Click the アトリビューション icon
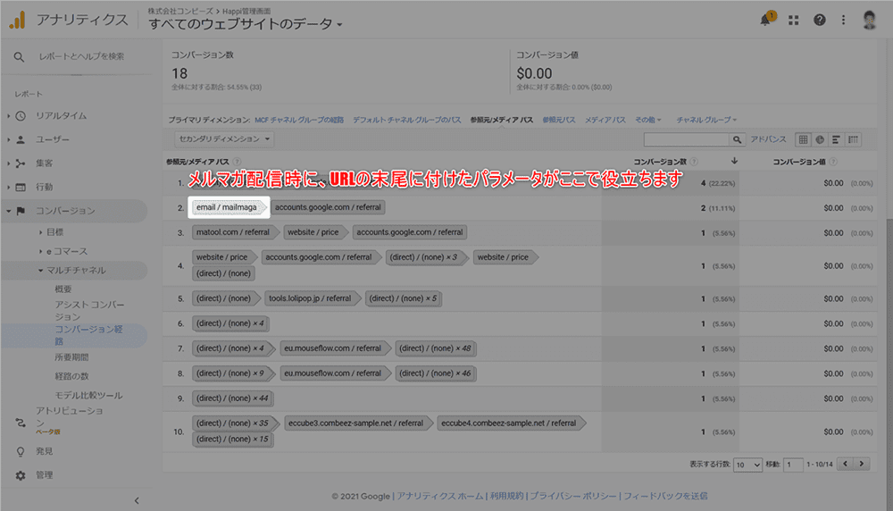893x511 pixels. click(x=21, y=423)
